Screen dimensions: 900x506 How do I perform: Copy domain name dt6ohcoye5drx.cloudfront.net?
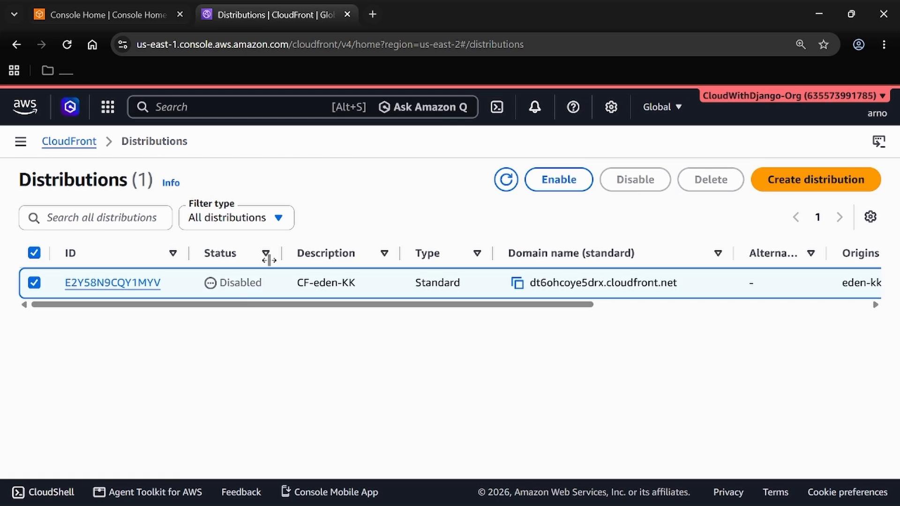point(517,283)
